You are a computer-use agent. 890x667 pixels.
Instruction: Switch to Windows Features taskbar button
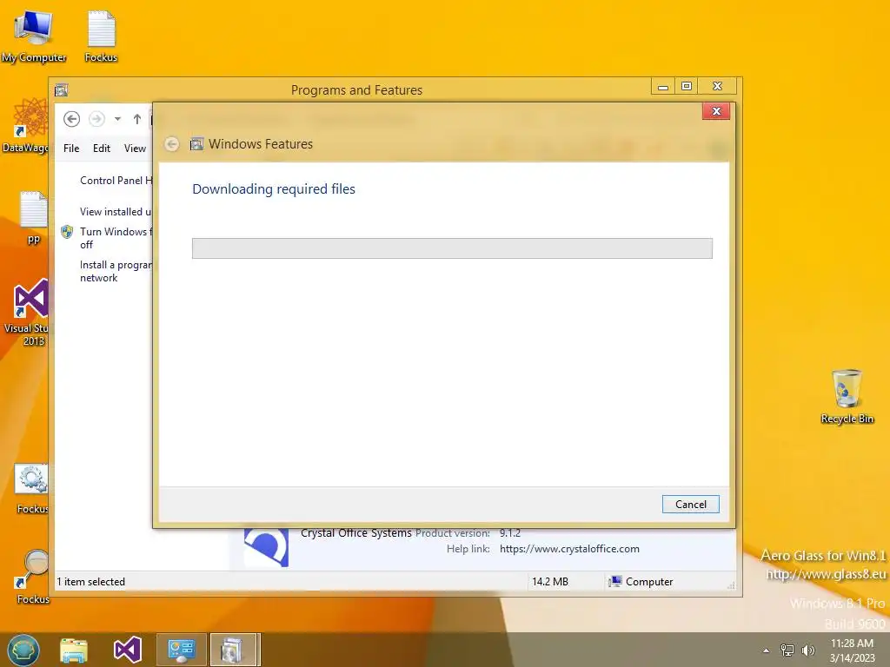click(x=235, y=650)
